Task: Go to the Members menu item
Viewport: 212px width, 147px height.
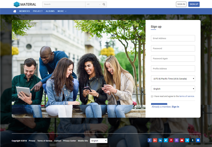Action: [x=24, y=11]
